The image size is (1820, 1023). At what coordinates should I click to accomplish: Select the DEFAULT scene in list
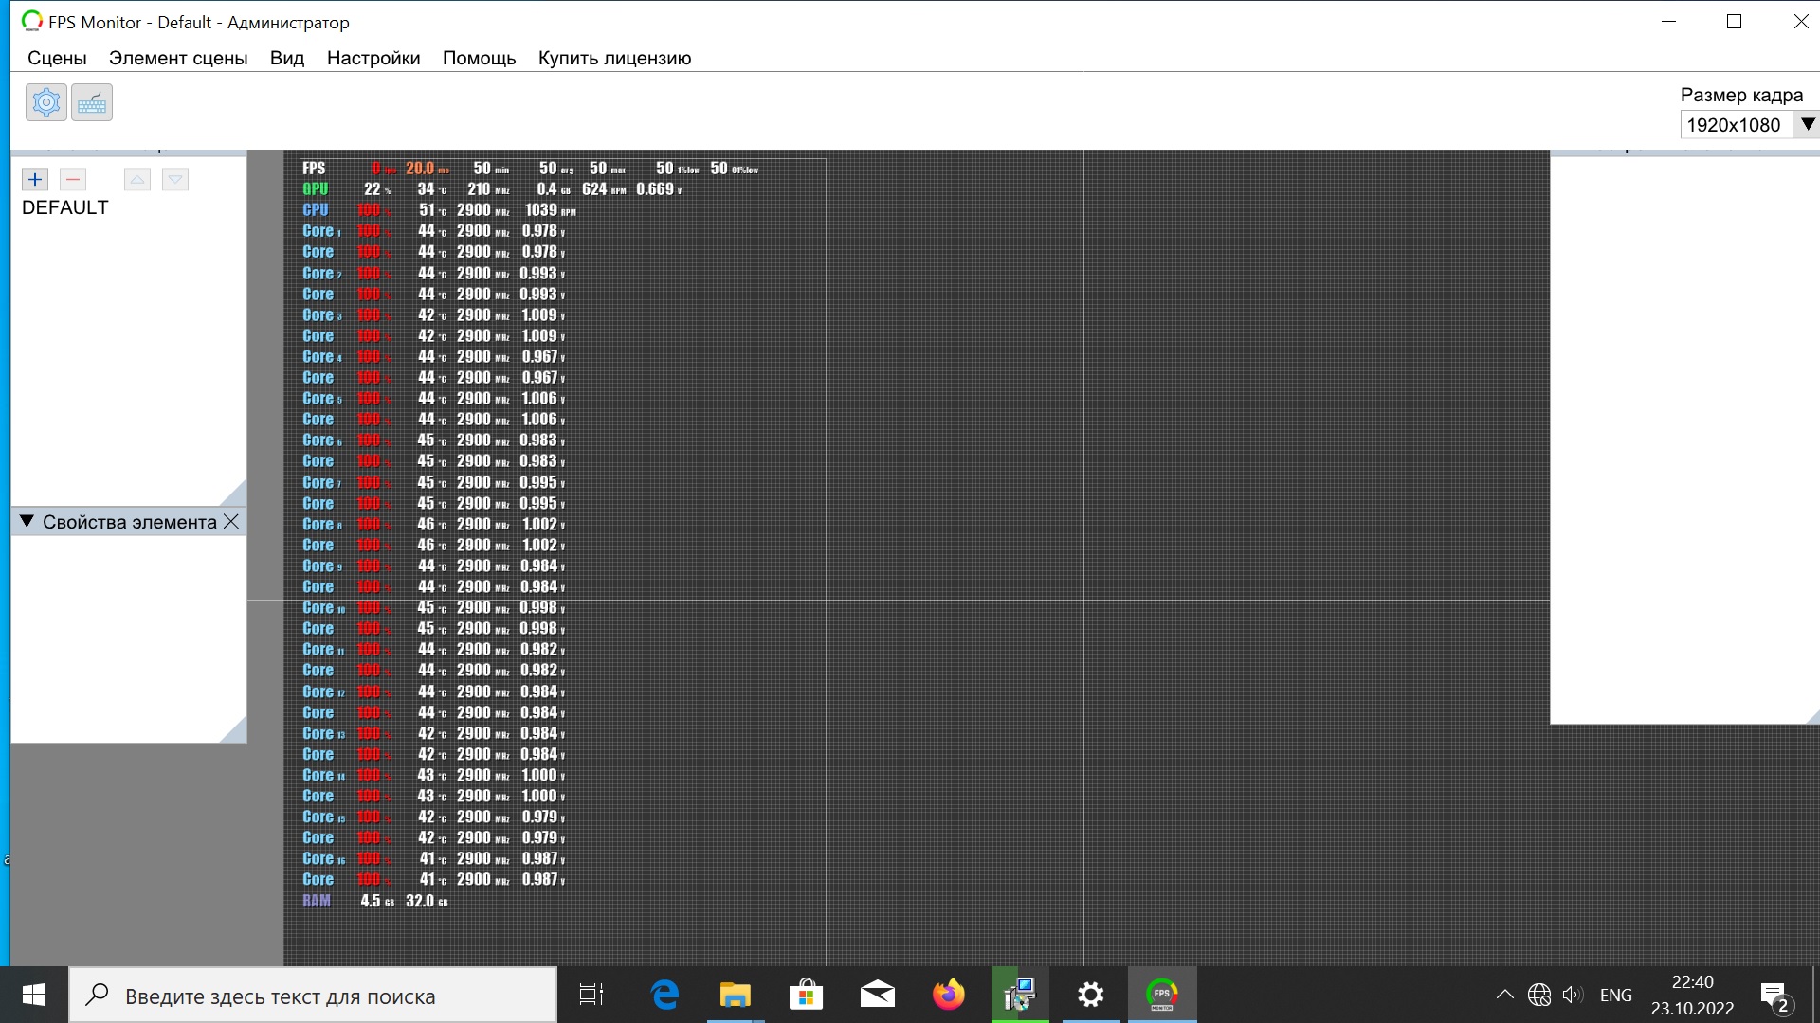(x=65, y=207)
